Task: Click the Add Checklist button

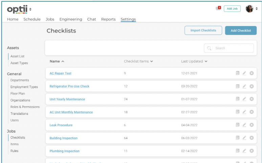Action: pyautogui.click(x=241, y=30)
